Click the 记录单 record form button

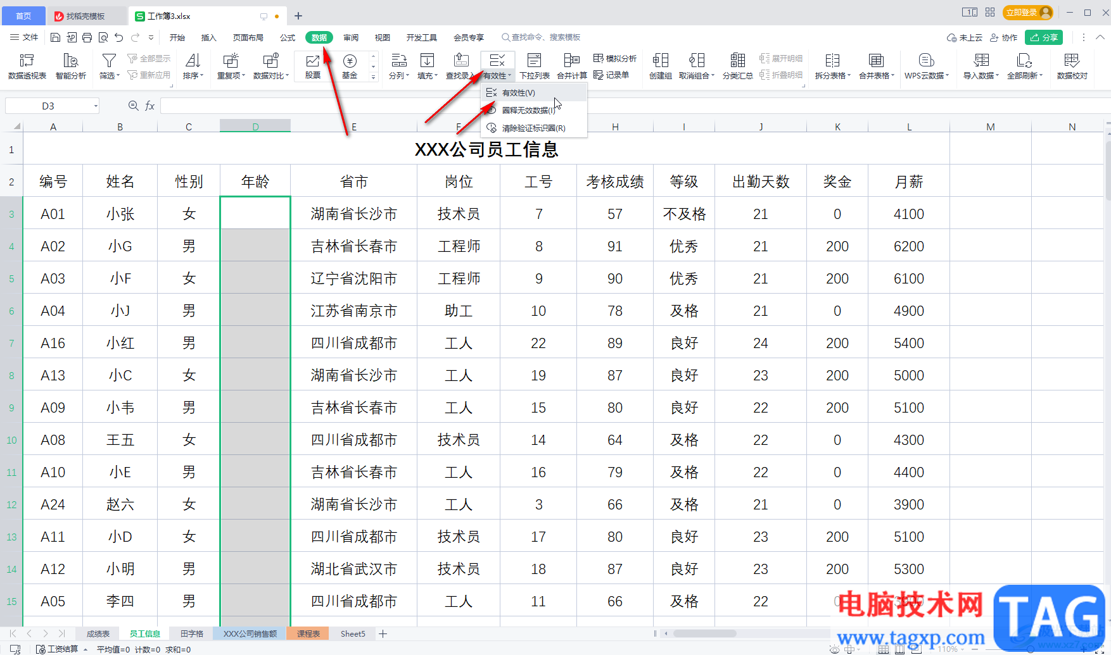611,75
